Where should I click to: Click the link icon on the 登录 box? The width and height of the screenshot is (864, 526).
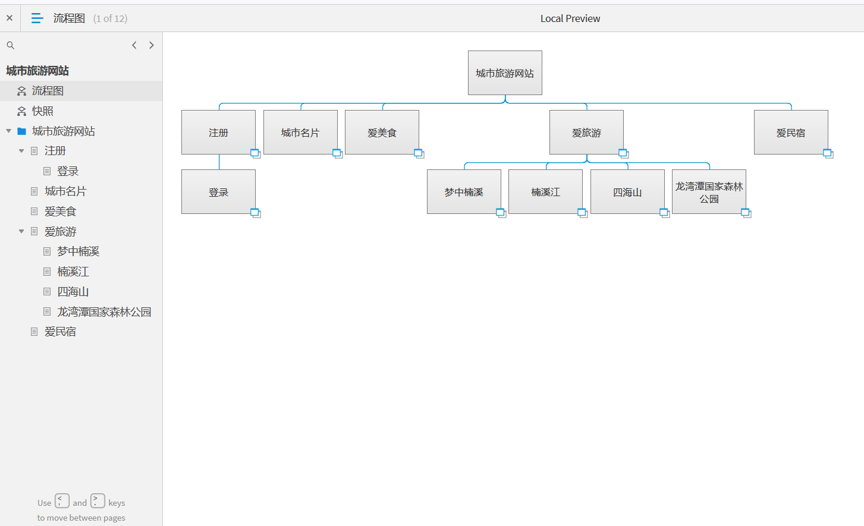[256, 213]
